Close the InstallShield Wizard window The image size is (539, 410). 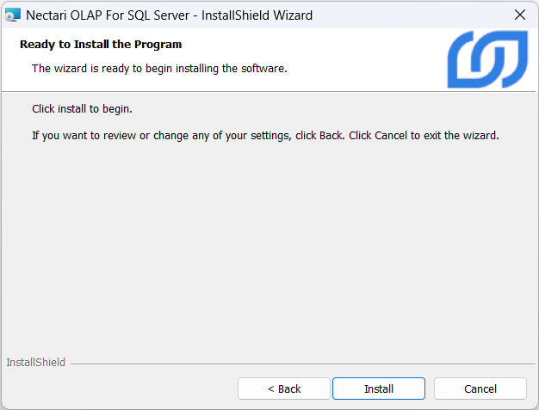[x=519, y=15]
